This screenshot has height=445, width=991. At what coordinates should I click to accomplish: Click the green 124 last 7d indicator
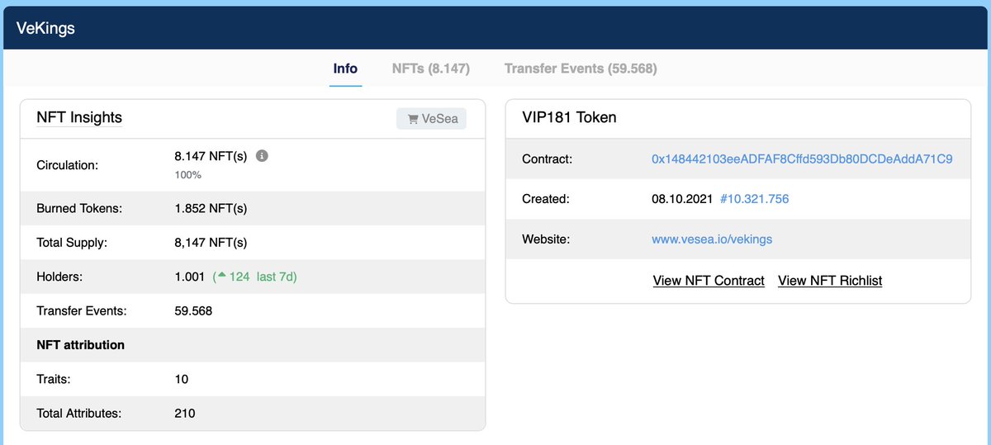[x=254, y=277]
